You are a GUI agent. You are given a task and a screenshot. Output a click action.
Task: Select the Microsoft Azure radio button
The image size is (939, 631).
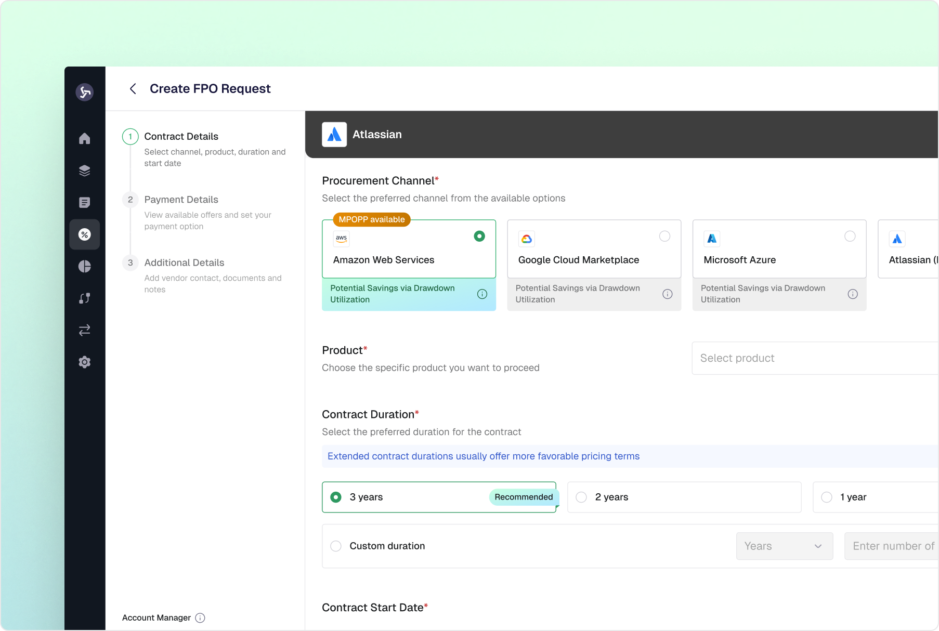coord(850,236)
